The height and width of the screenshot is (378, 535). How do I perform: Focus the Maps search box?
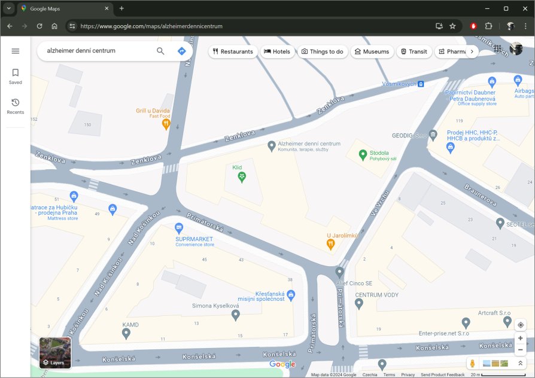pos(99,51)
